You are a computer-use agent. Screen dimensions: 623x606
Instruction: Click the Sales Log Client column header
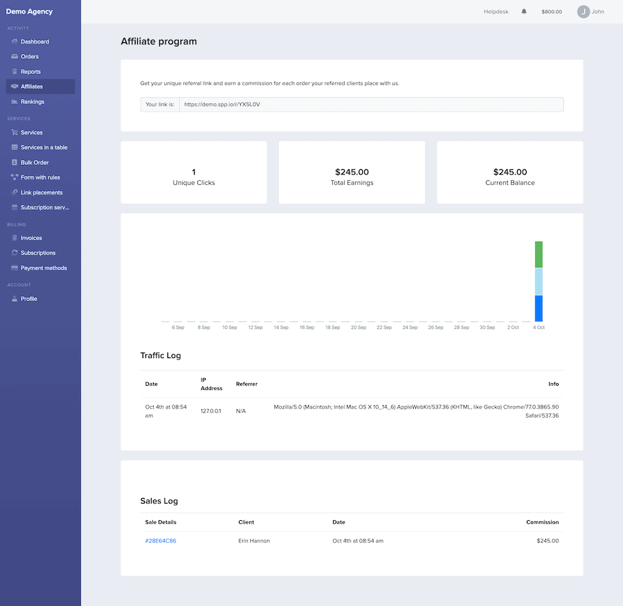(246, 522)
